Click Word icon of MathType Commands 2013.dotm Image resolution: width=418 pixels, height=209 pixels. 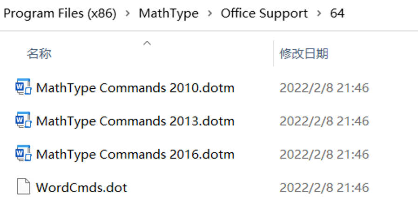pyautogui.click(x=23, y=121)
